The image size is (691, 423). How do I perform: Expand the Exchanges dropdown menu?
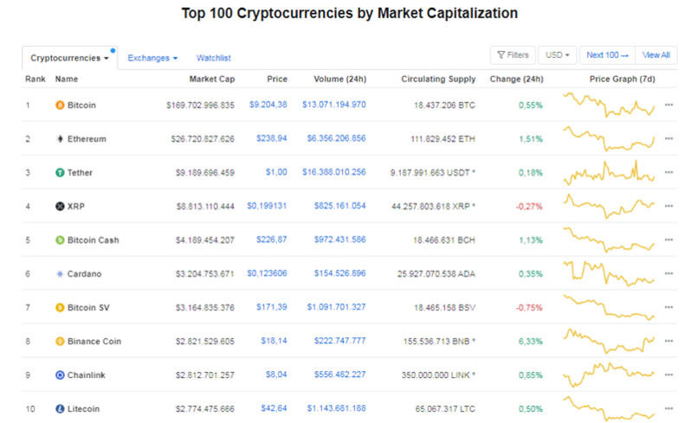pos(152,58)
